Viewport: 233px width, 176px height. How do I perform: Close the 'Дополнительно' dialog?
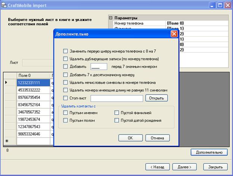click(174, 34)
